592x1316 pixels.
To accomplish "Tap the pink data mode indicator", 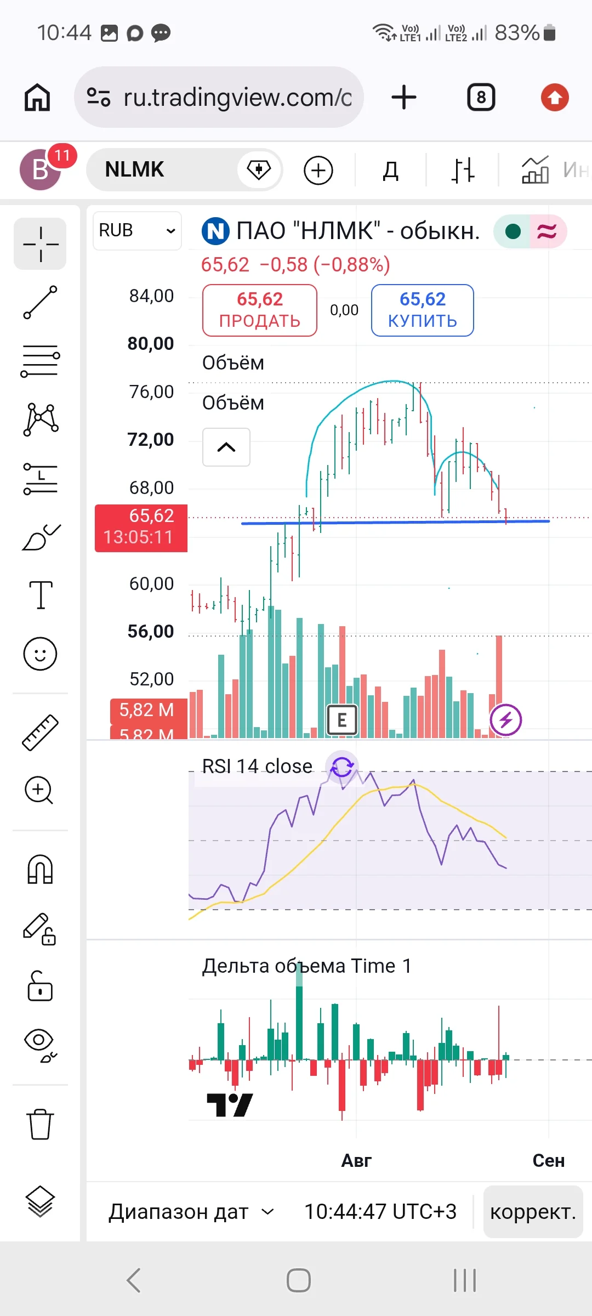I will (x=548, y=231).
